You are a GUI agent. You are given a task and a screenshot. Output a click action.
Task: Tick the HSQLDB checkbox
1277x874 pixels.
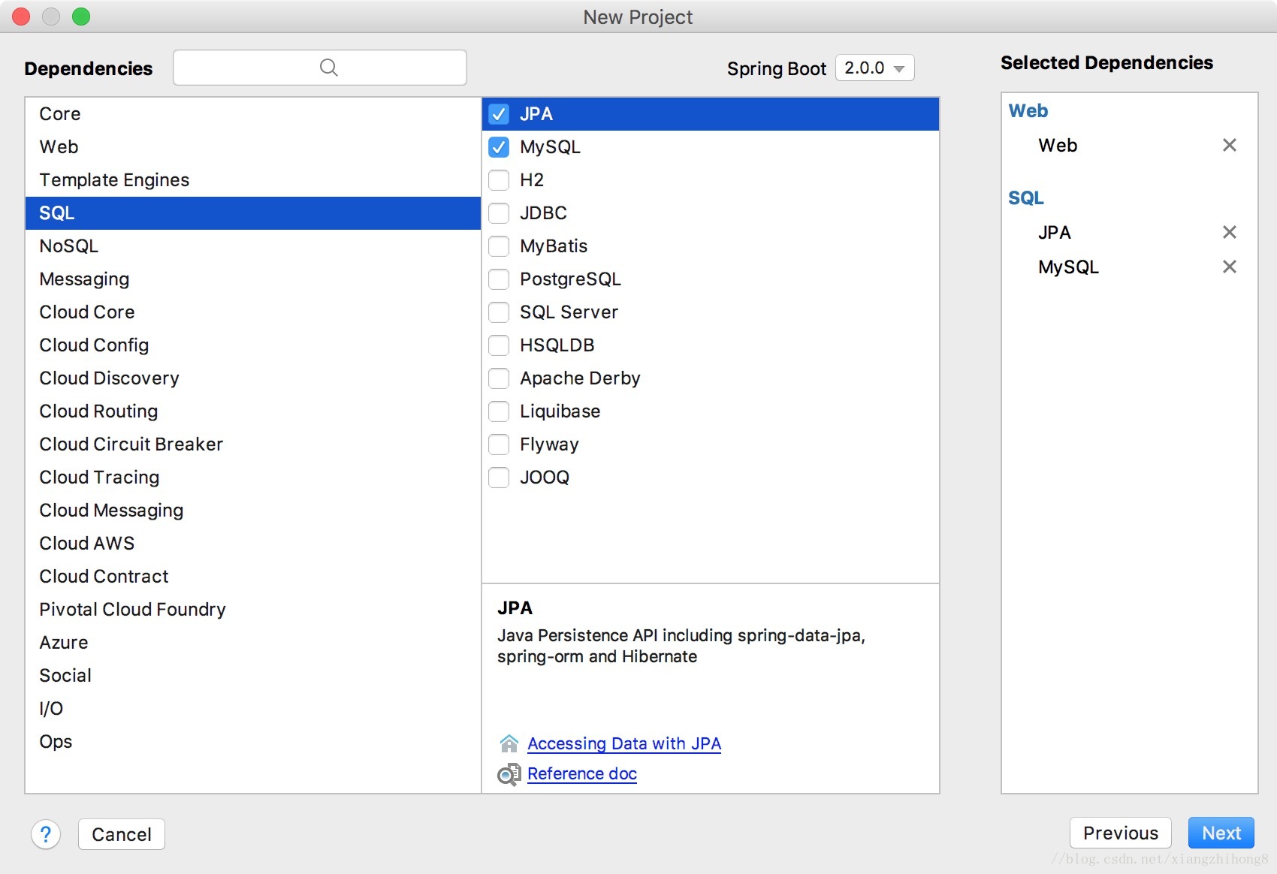point(499,345)
